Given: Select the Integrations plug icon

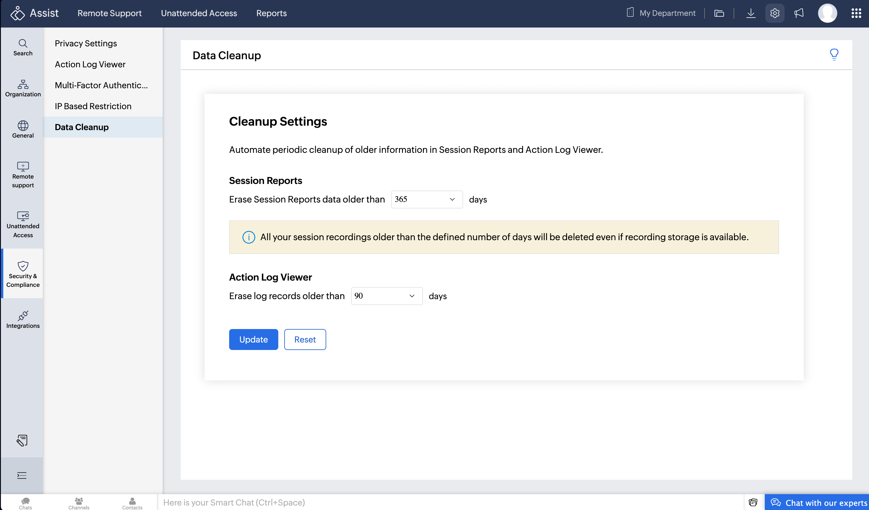Looking at the screenshot, I should click(23, 319).
